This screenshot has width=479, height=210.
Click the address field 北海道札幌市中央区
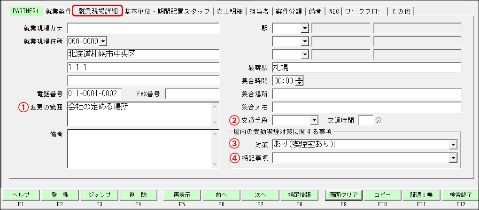tap(143, 54)
